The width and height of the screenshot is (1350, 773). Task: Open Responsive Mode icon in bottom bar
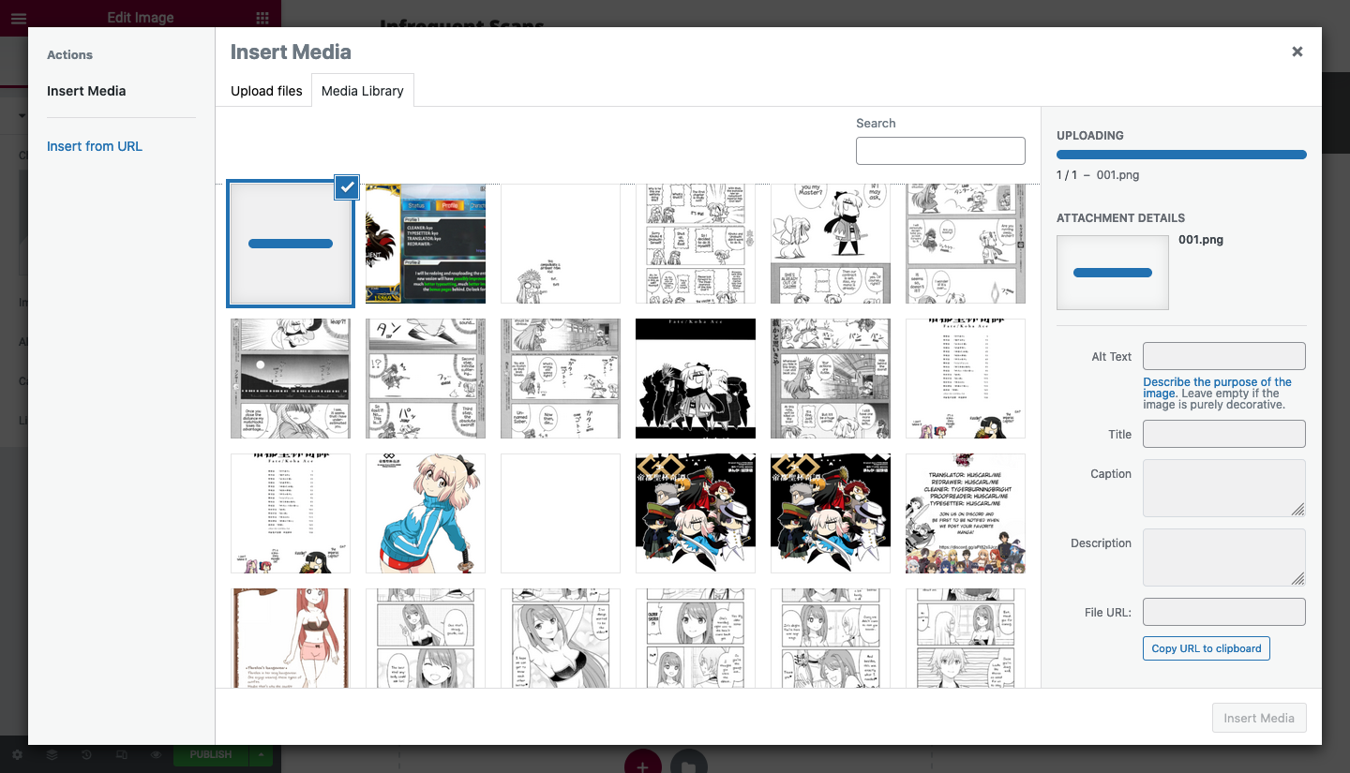coord(121,754)
